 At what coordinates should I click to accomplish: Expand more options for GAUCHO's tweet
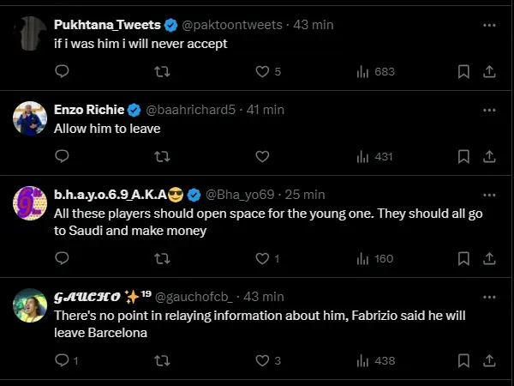point(488,297)
